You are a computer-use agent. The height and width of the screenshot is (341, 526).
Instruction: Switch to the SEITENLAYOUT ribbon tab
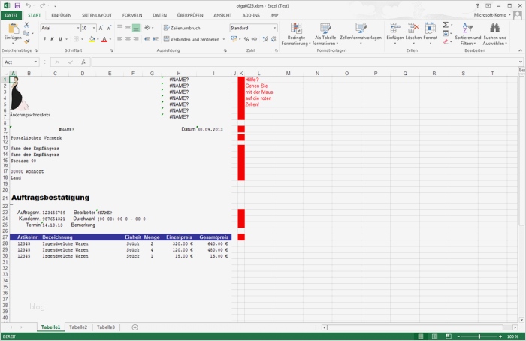[x=97, y=15]
